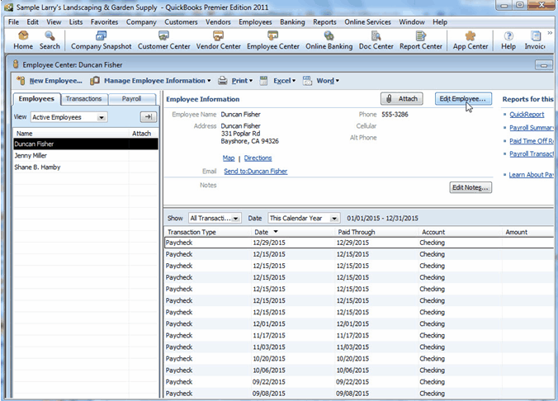Switch to the Transactions tab

click(83, 99)
